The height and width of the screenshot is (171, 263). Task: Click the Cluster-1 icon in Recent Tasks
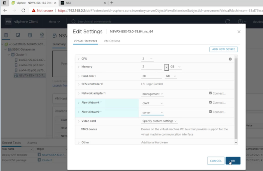tap(39, 160)
